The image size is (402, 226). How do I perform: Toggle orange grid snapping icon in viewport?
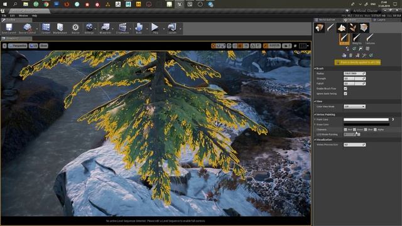point(240,46)
